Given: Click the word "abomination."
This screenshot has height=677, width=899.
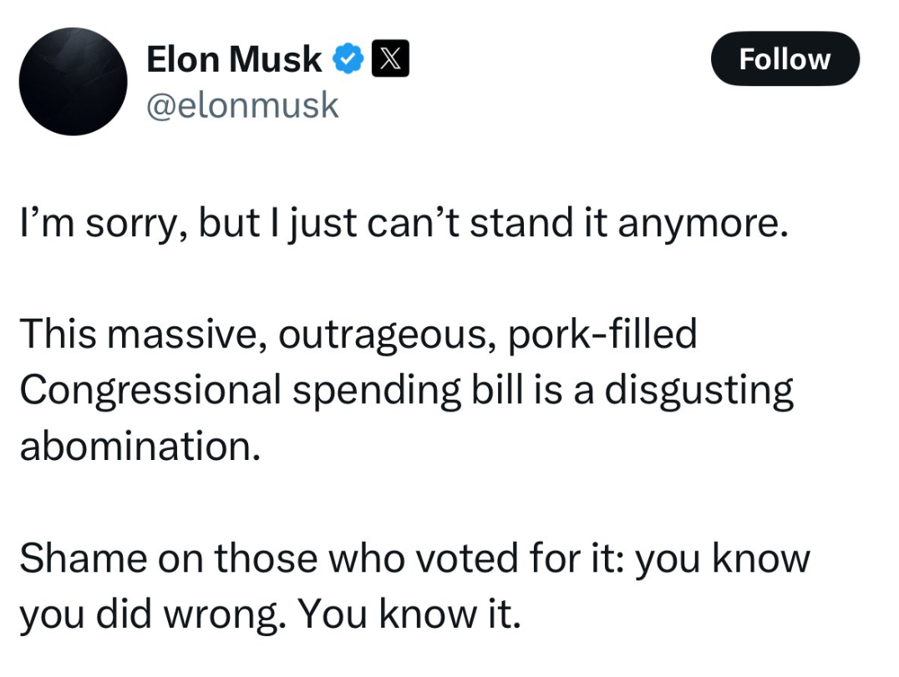Looking at the screenshot, I should pos(140,445).
